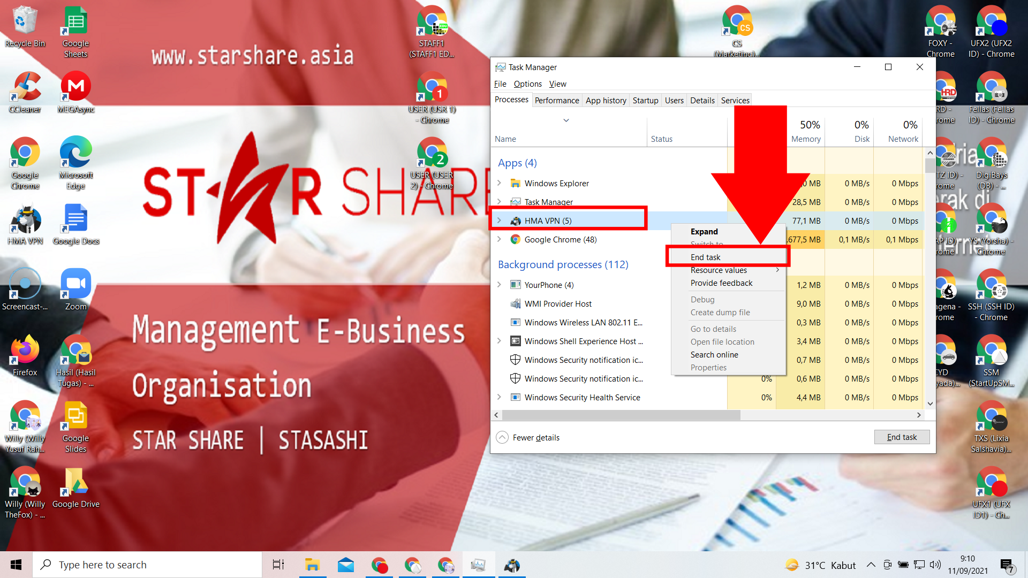Open the Options menu in Task Manager
The width and height of the screenshot is (1028, 578).
527,84
